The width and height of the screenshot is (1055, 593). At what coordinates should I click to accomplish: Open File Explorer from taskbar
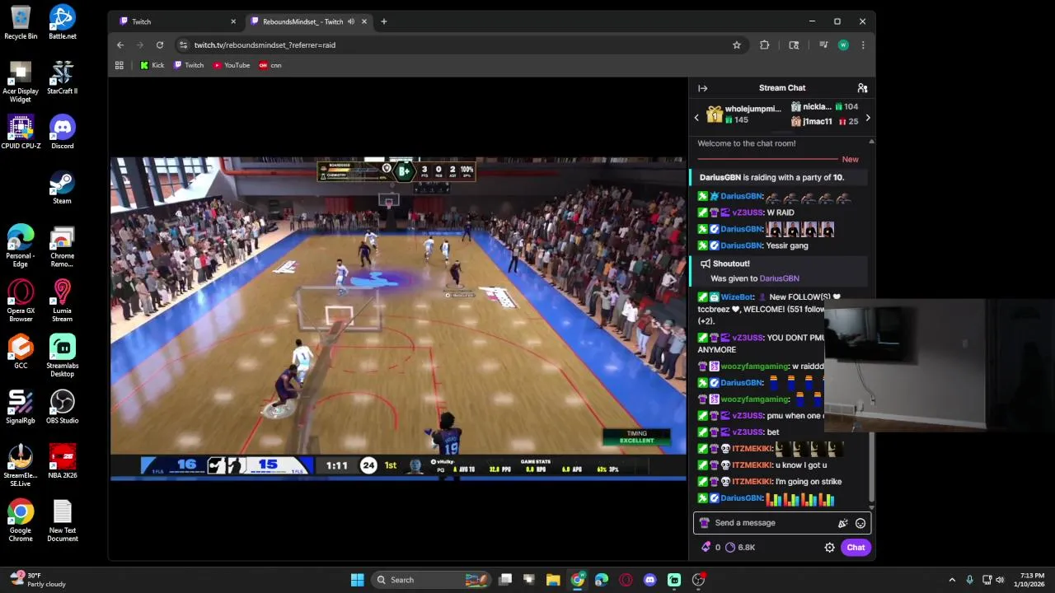pos(553,580)
